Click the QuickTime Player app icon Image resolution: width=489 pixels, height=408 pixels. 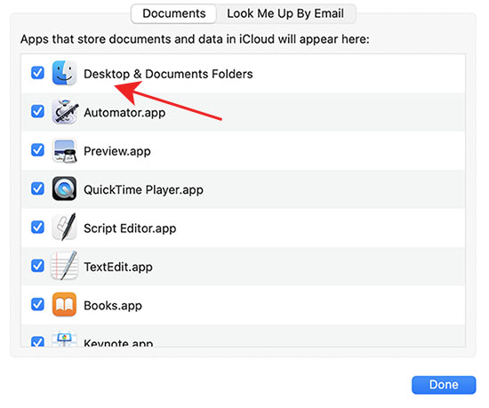point(64,188)
